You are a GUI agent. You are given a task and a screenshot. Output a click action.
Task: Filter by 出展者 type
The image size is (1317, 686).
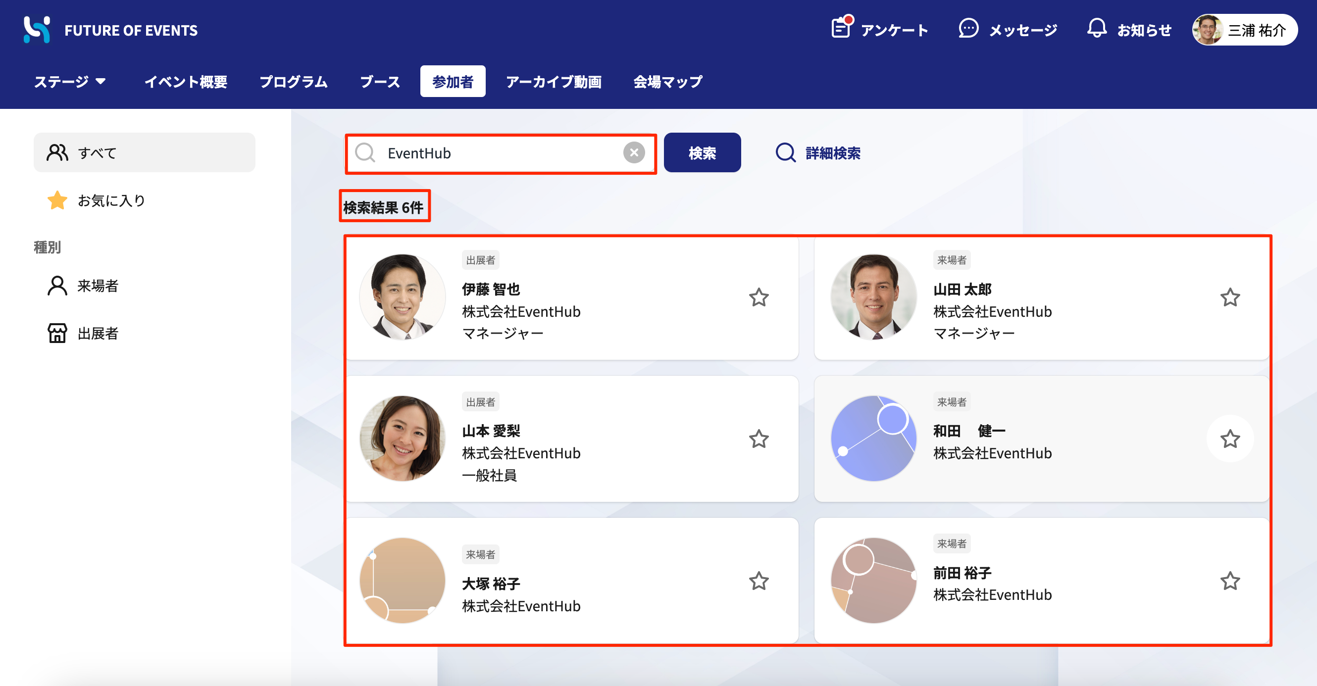pos(144,333)
